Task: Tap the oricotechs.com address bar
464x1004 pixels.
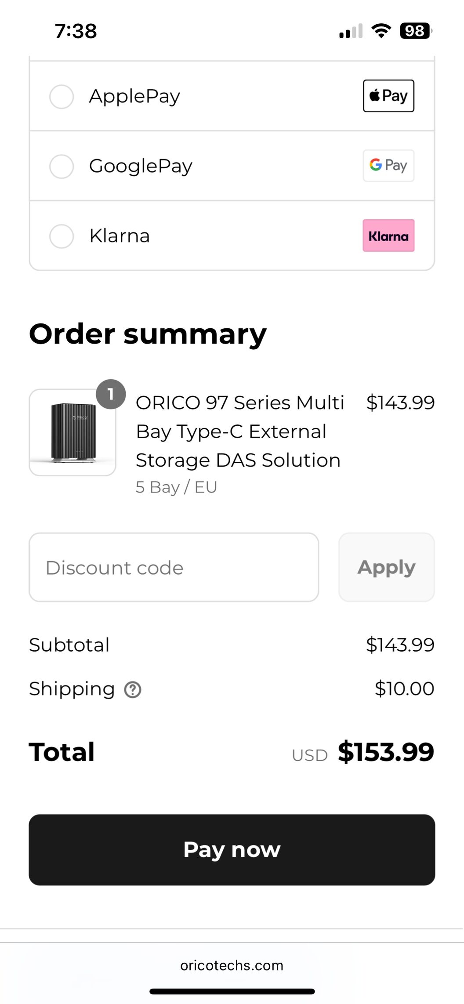Action: click(x=232, y=965)
